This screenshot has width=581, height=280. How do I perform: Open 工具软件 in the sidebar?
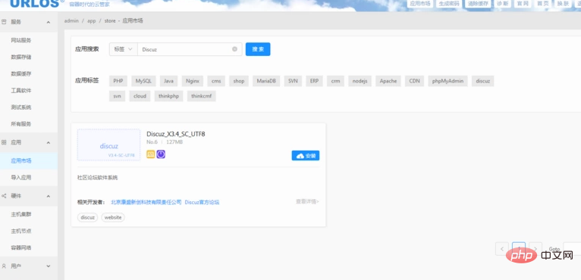point(21,91)
